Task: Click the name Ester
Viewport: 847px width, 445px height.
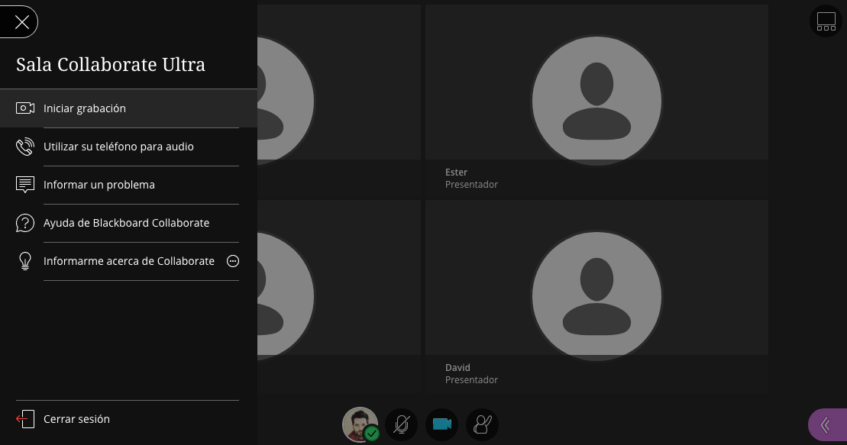Action: coord(456,173)
